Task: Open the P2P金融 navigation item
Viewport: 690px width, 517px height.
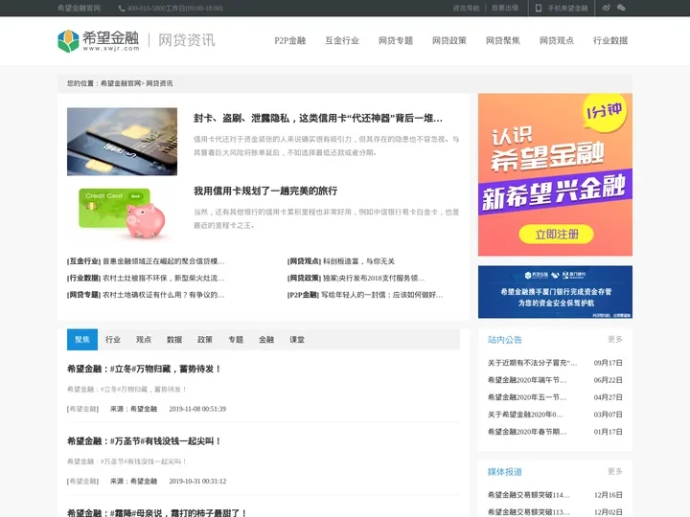Action: (x=290, y=40)
